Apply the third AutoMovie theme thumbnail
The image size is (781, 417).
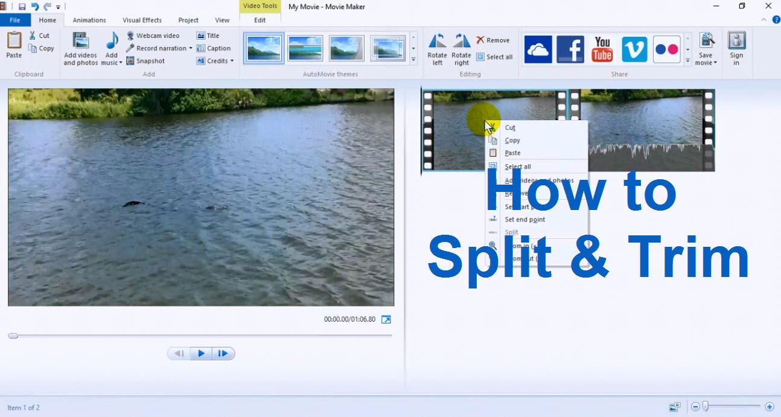[x=346, y=48]
